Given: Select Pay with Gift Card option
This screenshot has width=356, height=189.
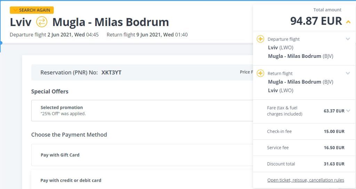Looking at the screenshot, I should tap(60, 155).
